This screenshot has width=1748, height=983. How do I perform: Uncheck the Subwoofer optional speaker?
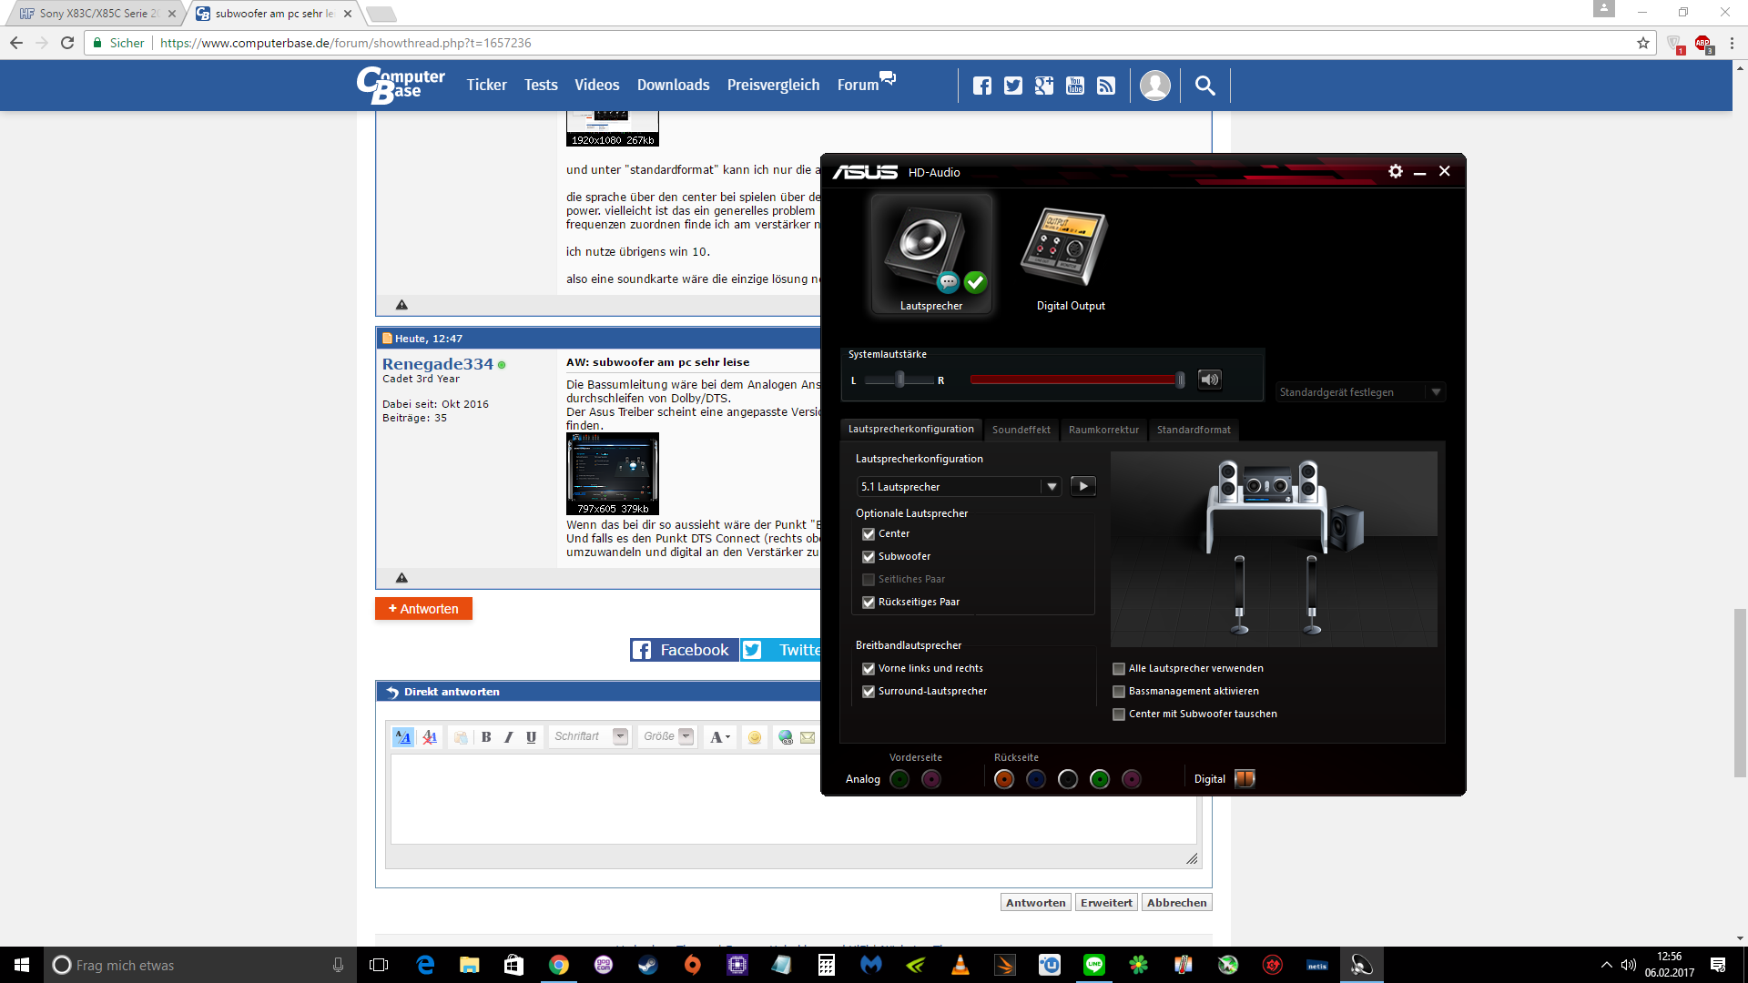click(x=869, y=557)
